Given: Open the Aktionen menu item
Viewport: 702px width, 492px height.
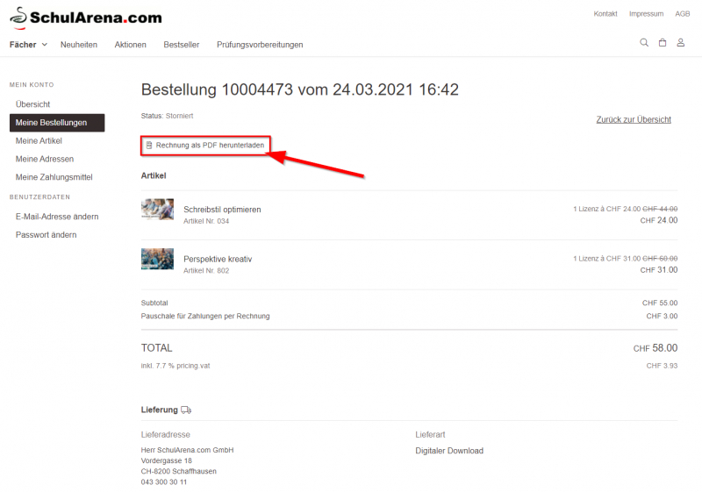Looking at the screenshot, I should (130, 45).
